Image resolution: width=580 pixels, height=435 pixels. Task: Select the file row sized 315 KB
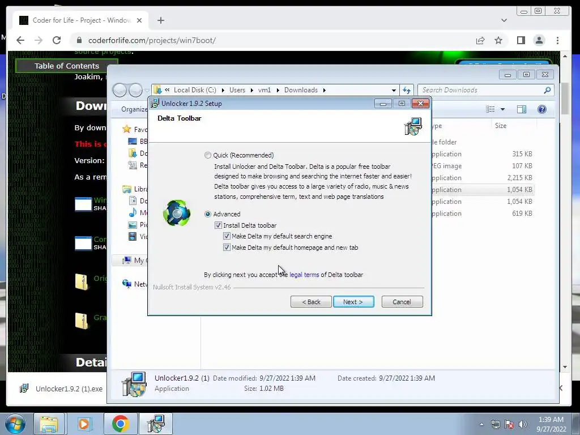[x=483, y=154]
